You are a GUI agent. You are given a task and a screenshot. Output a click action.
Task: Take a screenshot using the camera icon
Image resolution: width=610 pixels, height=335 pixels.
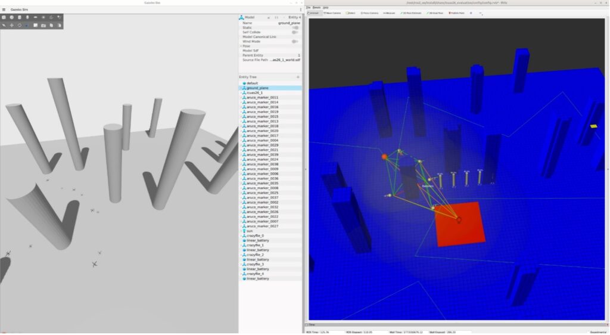pos(43,25)
